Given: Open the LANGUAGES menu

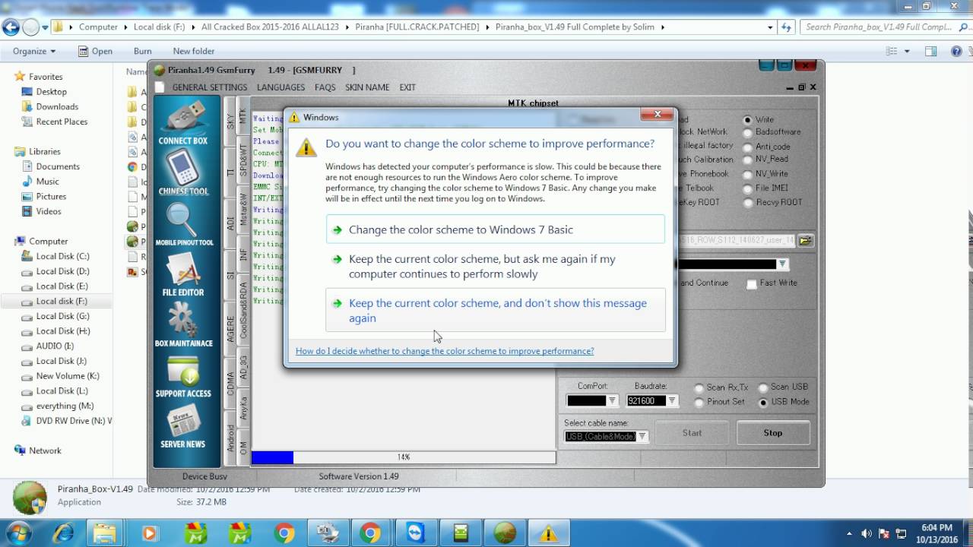Looking at the screenshot, I should pos(280,87).
